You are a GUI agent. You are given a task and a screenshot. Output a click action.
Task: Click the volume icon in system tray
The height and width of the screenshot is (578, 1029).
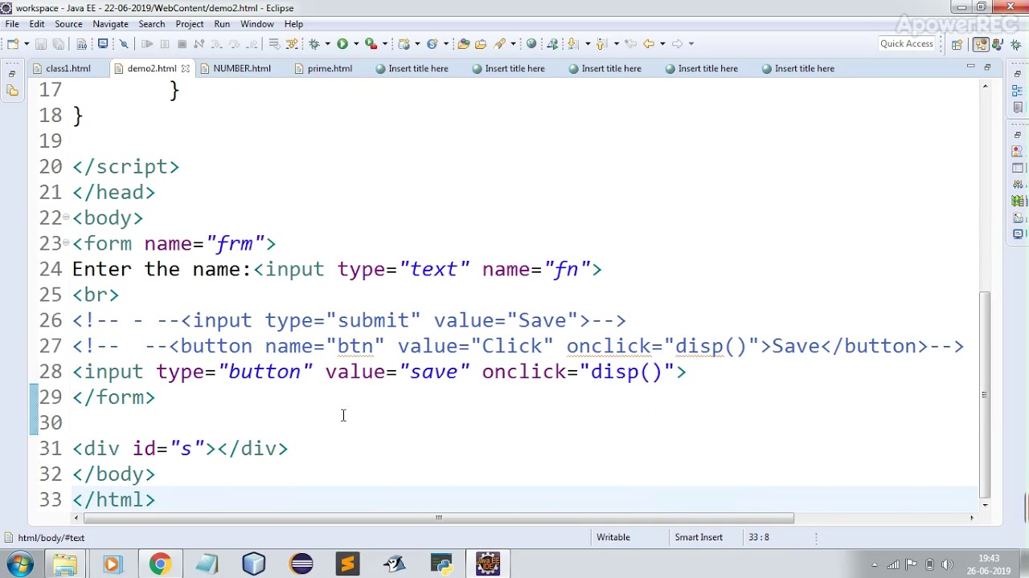pos(947,565)
